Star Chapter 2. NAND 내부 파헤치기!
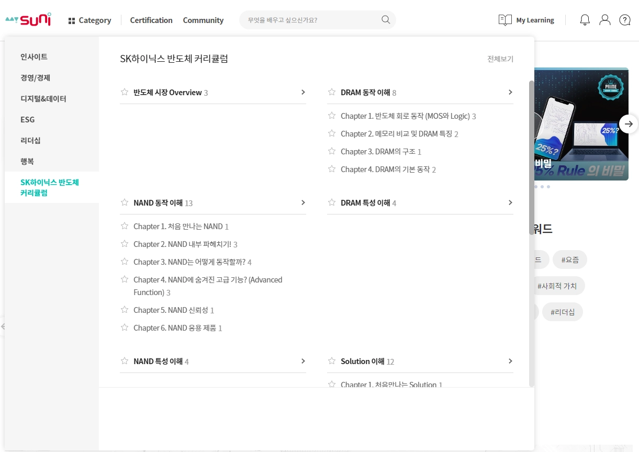Screen dimensions: 639x452 tap(125, 244)
